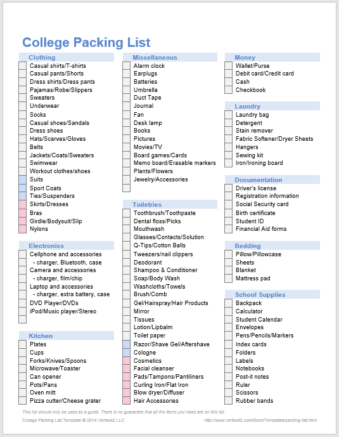Check the Mattress pad box

[229, 278]
